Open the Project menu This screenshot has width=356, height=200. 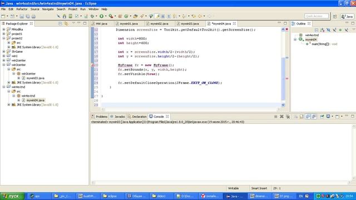click(x=73, y=9)
